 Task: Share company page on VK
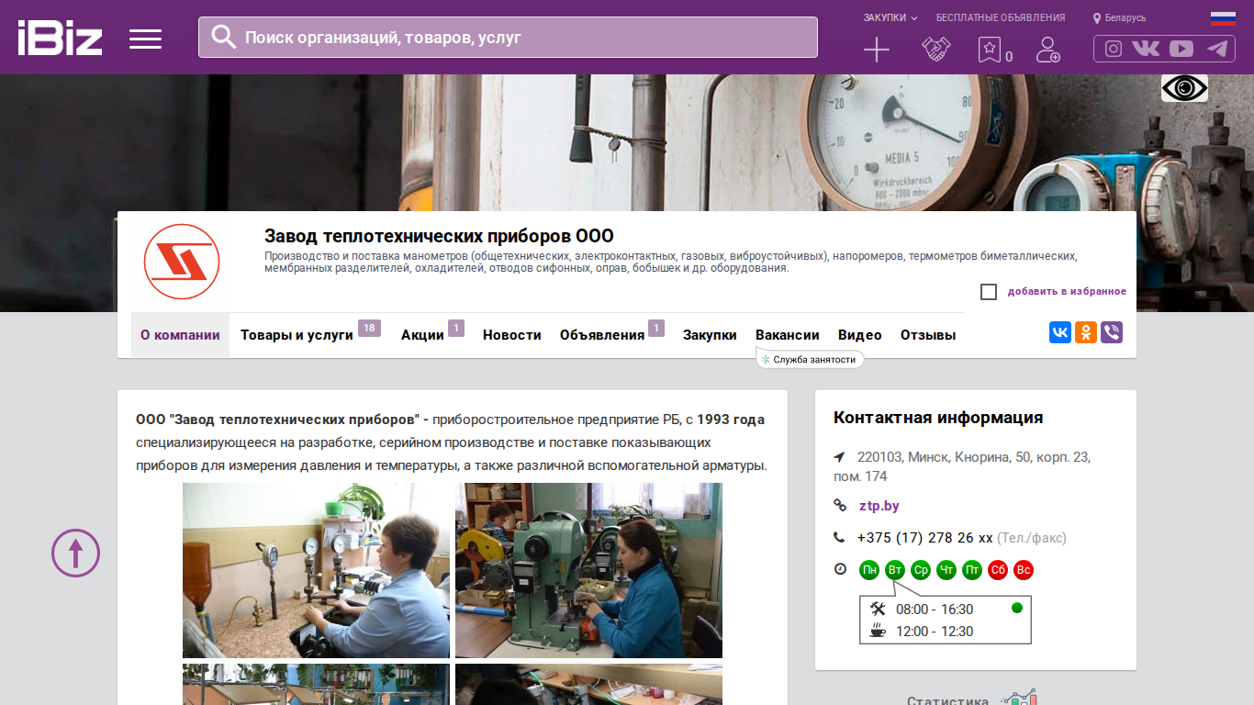[1060, 332]
